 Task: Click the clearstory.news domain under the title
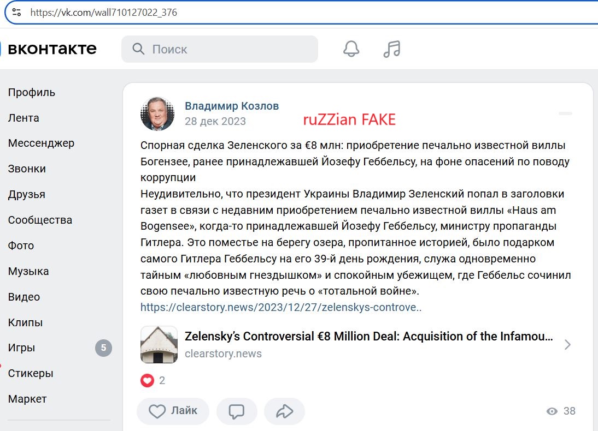click(224, 354)
